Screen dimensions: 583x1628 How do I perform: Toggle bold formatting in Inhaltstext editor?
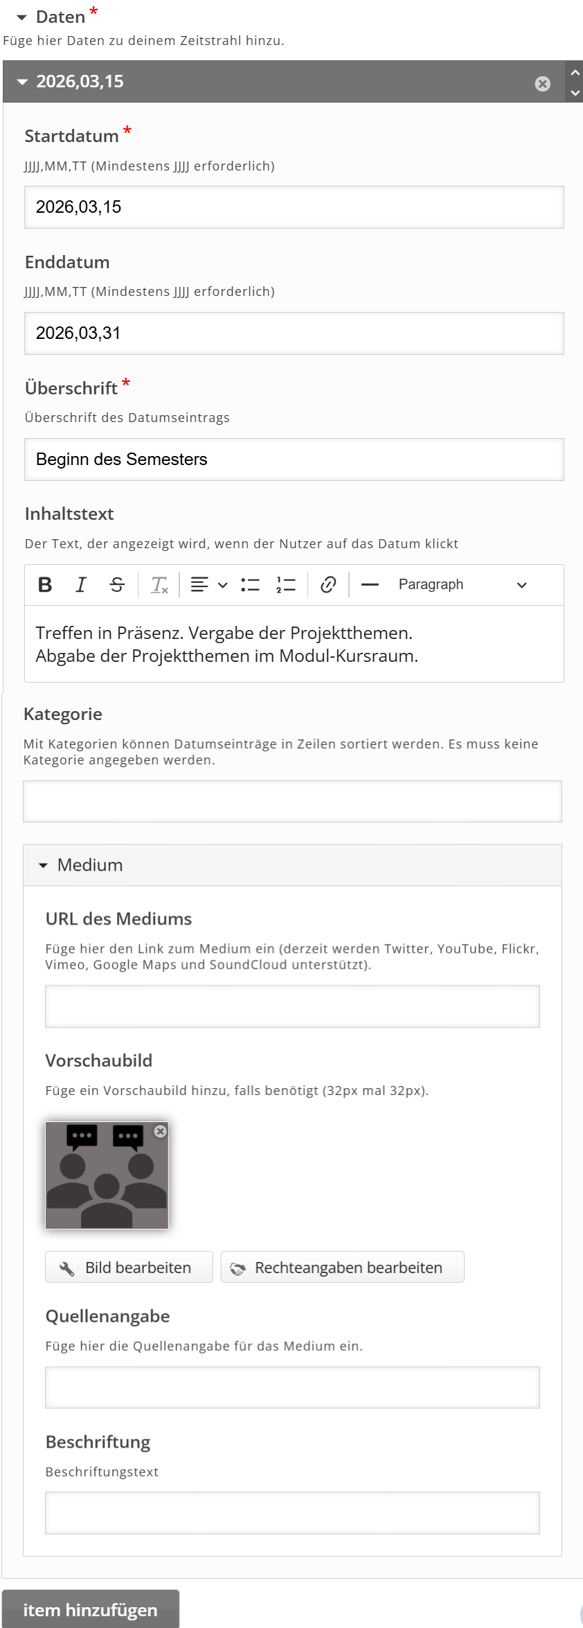point(45,585)
